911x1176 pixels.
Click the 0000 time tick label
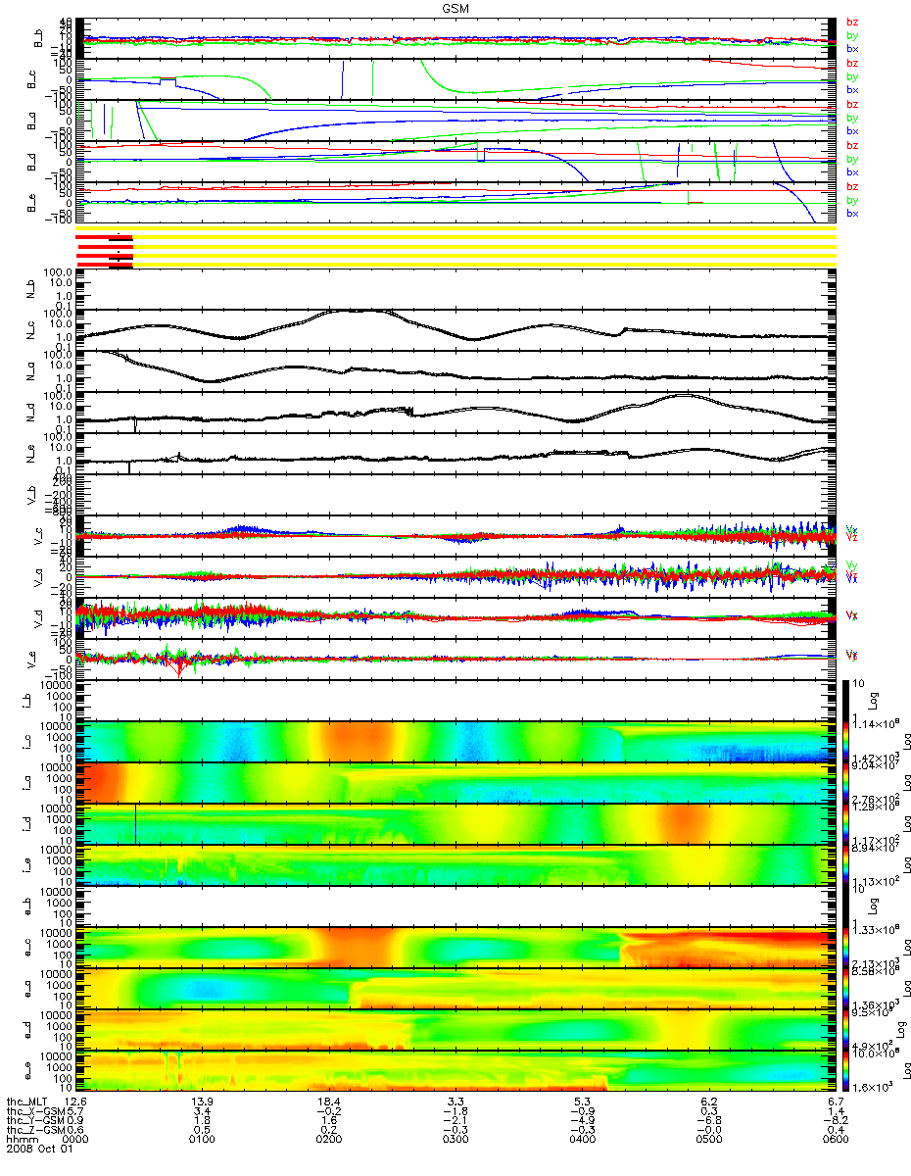[76, 1140]
